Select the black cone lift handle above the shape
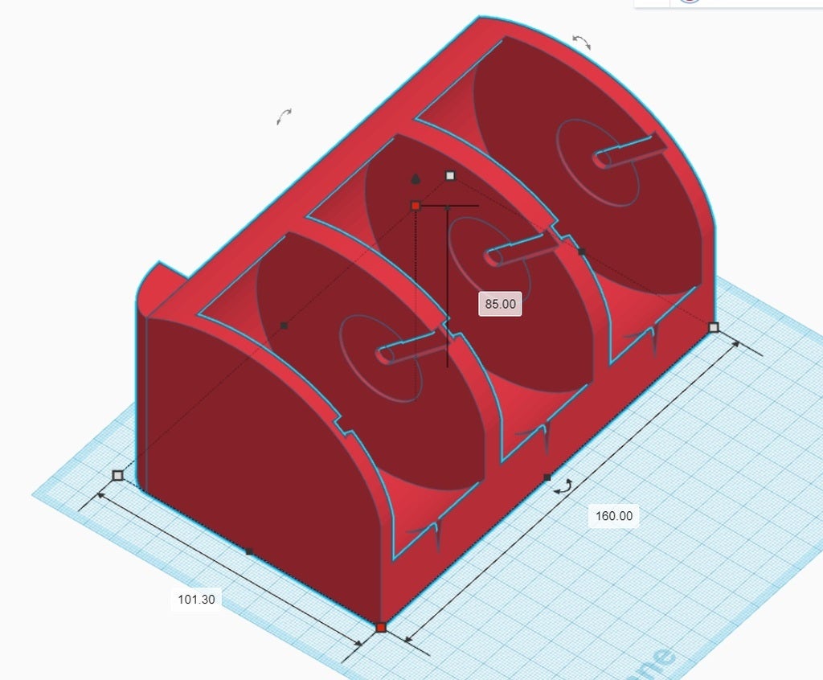 click(x=416, y=179)
